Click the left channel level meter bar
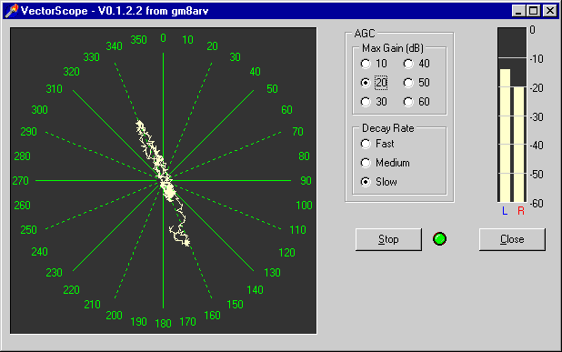Screen dimensions: 562x352 click(x=505, y=136)
